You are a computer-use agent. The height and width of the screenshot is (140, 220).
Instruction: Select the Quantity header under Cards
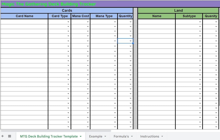[x=126, y=16]
